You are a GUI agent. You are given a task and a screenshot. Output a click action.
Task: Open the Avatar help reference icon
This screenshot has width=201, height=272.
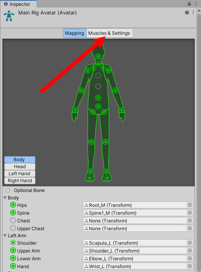(x=187, y=12)
